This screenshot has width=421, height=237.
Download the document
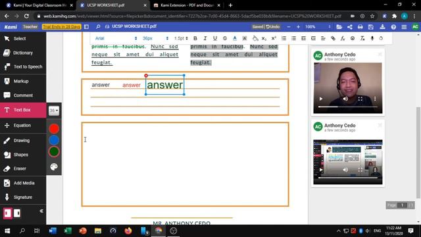coord(382,27)
